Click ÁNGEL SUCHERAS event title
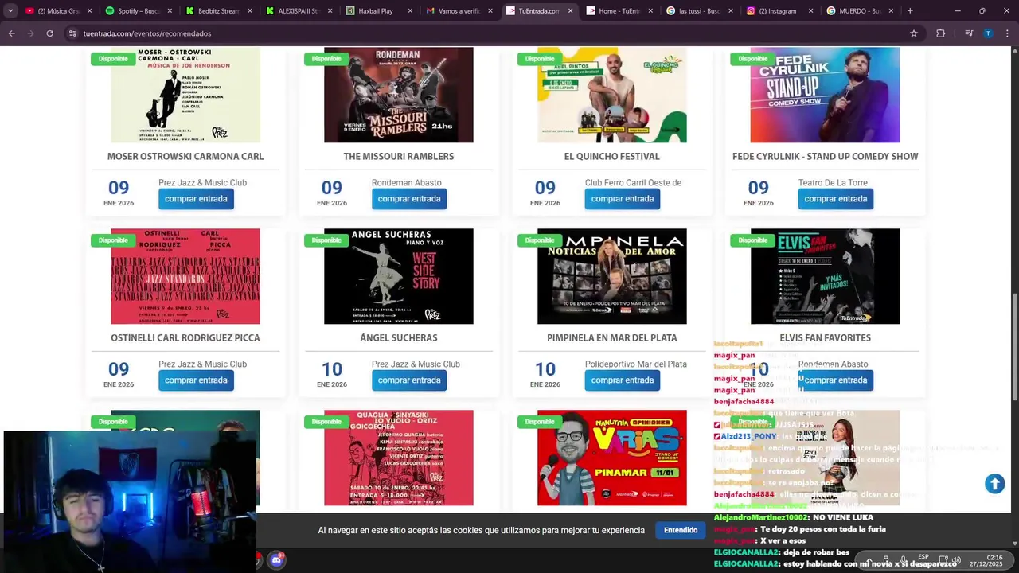1019x573 pixels. 399,338
